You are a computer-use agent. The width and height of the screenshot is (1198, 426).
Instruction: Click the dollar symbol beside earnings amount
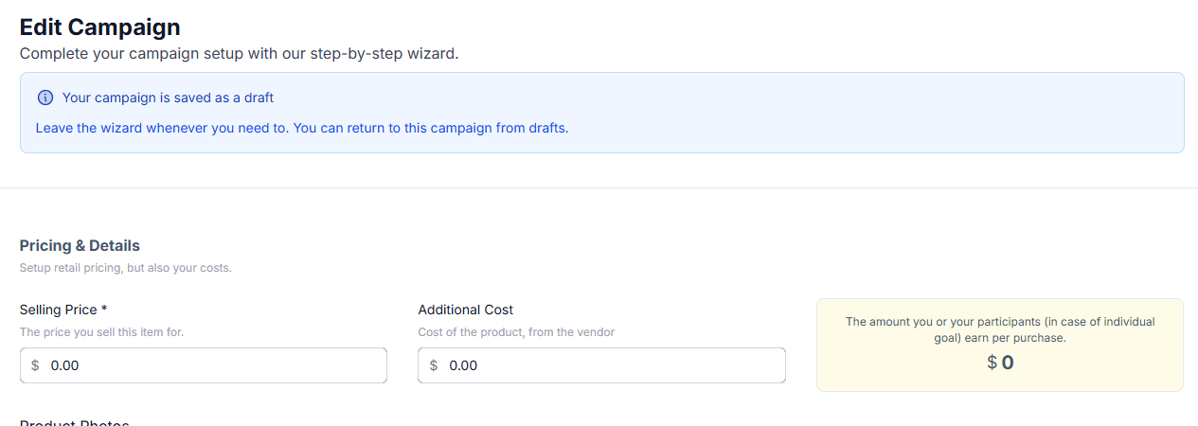tap(992, 363)
